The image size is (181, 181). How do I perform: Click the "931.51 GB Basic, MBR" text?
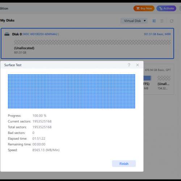click(157, 34)
